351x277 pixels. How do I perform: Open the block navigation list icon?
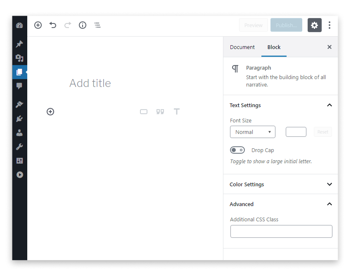(97, 25)
